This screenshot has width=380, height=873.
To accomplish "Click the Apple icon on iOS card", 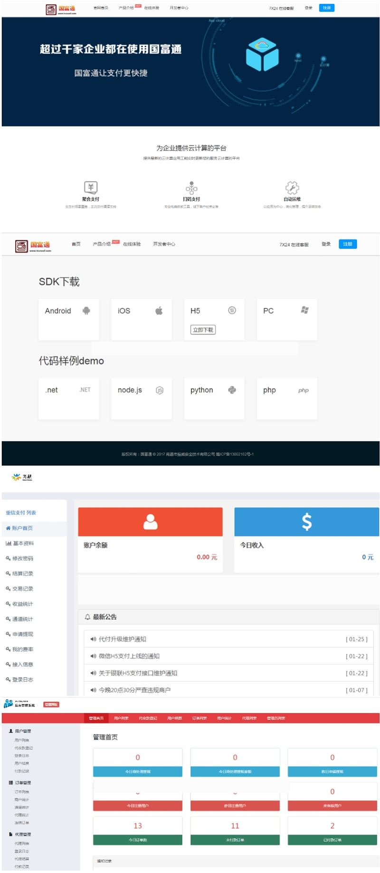I will (x=159, y=311).
